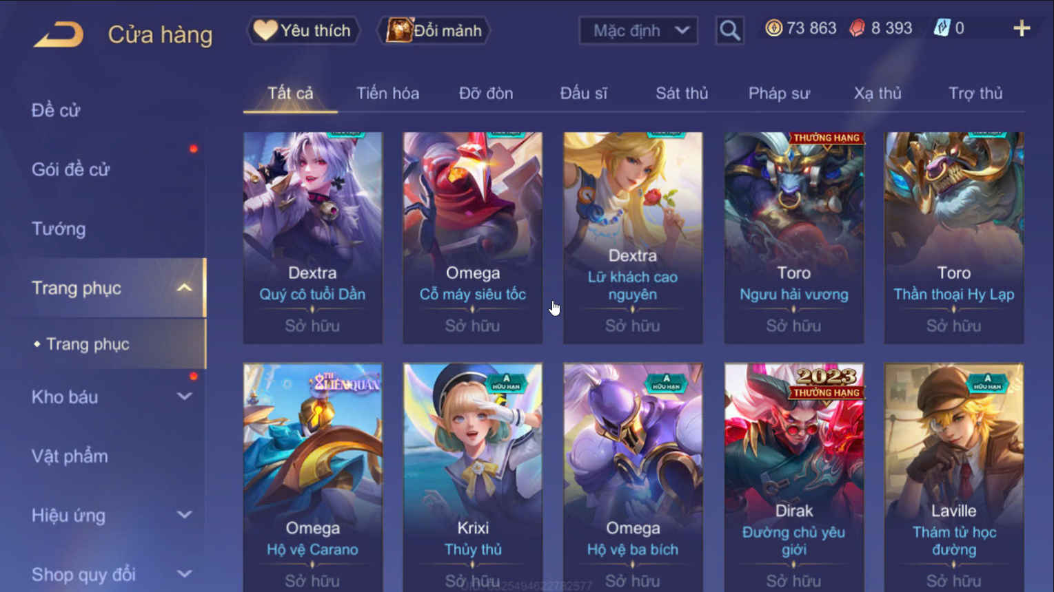Click the red ruby gem icon
The image size is (1054, 592).
857,28
